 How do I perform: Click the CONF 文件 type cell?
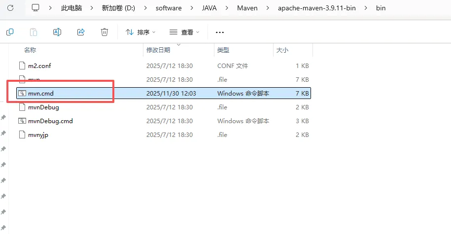tap(233, 66)
